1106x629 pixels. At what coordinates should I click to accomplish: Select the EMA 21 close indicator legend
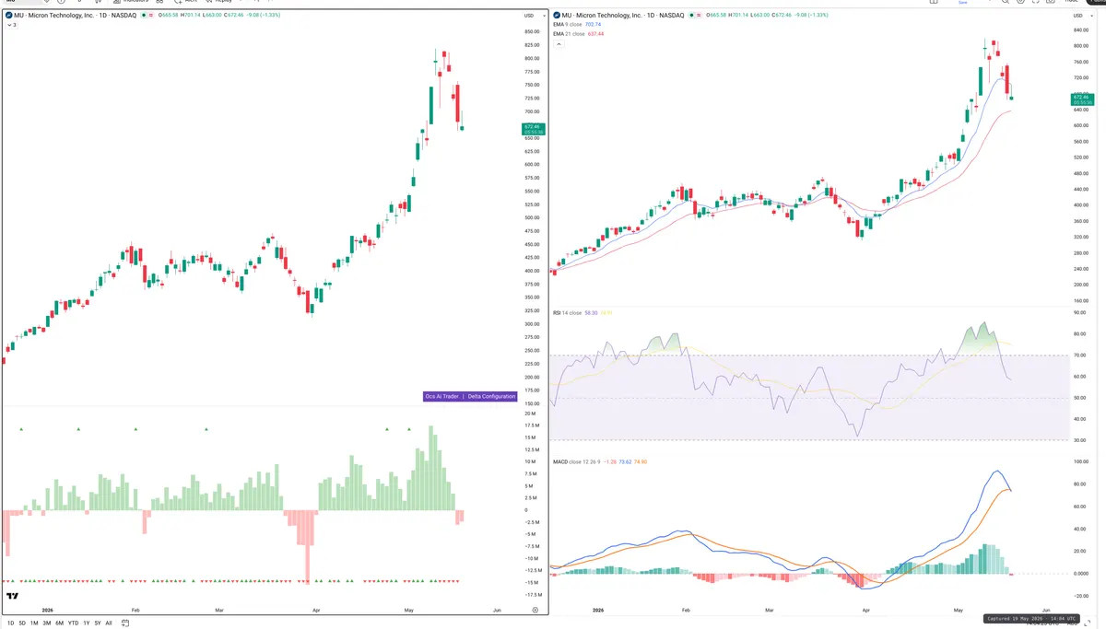click(x=569, y=34)
